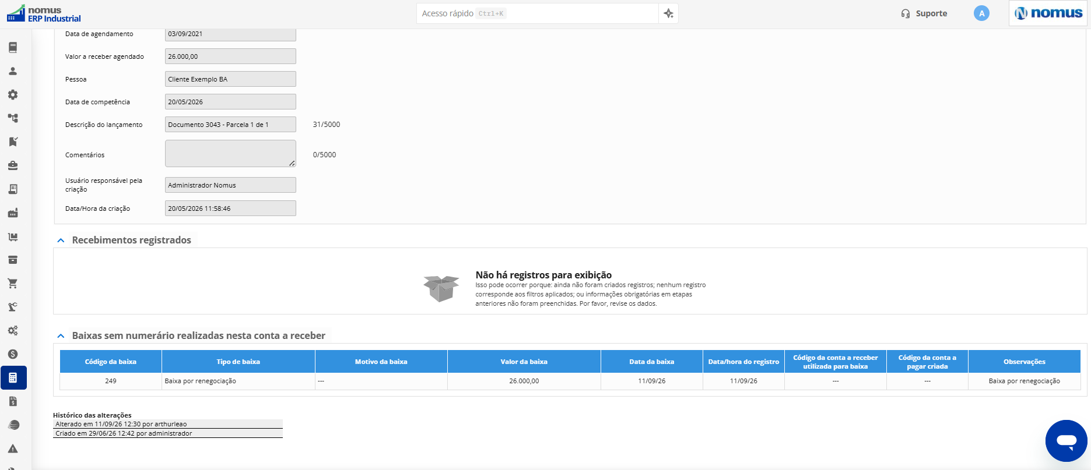Viewport: 1091px width, 470px height.
Task: Click the user avatar A
Action: point(981,13)
